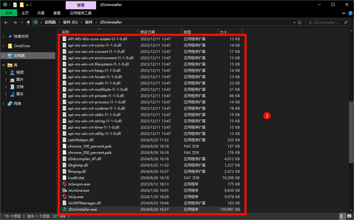Click the chrome_100_percent.pak file icon

point(64,146)
